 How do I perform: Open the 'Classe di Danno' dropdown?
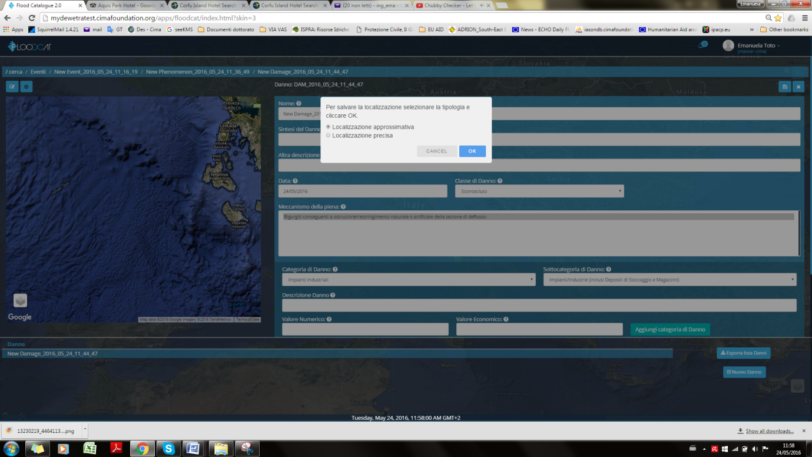[539, 191]
